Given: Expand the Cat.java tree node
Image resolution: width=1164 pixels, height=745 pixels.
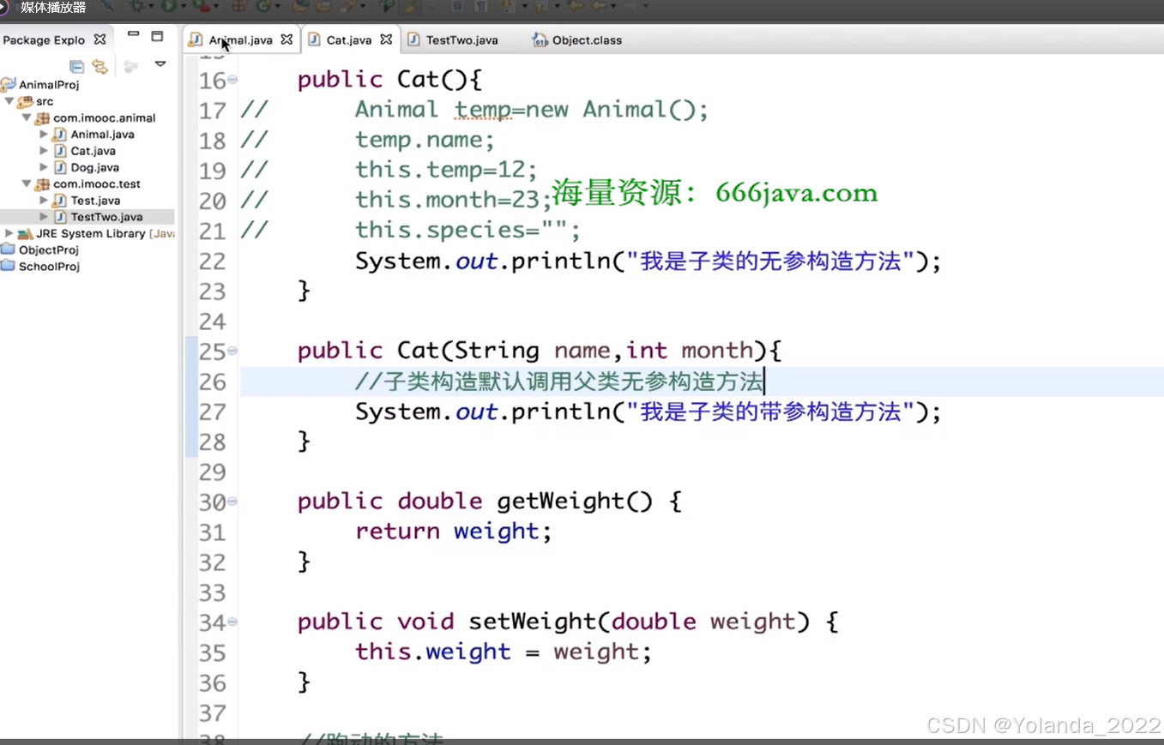Looking at the screenshot, I should pyautogui.click(x=44, y=151).
